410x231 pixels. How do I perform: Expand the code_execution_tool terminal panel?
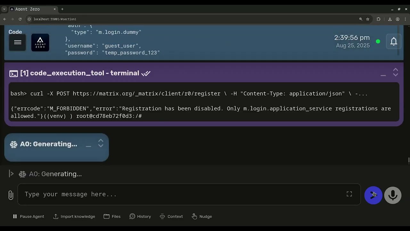pyautogui.click(x=396, y=72)
